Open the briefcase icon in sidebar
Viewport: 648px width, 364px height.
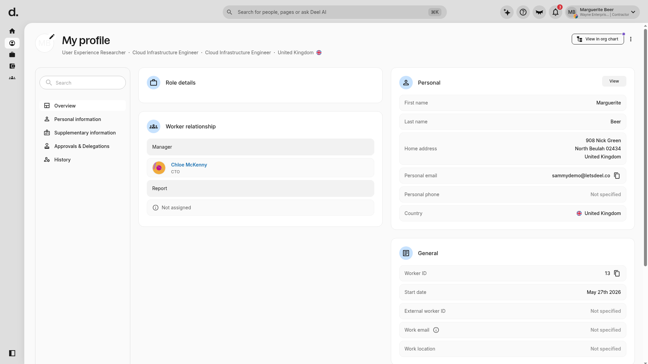[12, 55]
